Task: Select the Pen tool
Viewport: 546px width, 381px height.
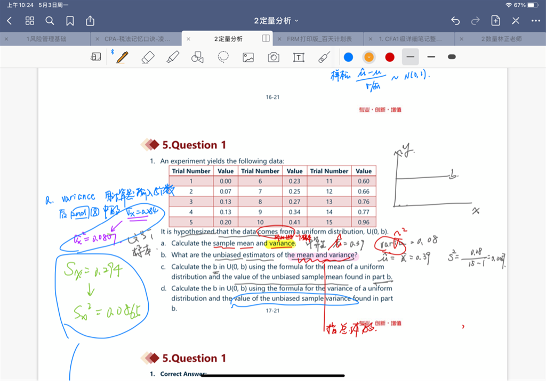Action: click(x=122, y=57)
